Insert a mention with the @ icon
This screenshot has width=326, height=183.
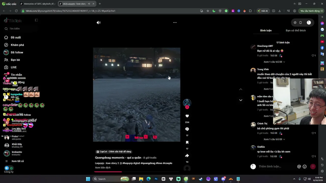(x=299, y=167)
